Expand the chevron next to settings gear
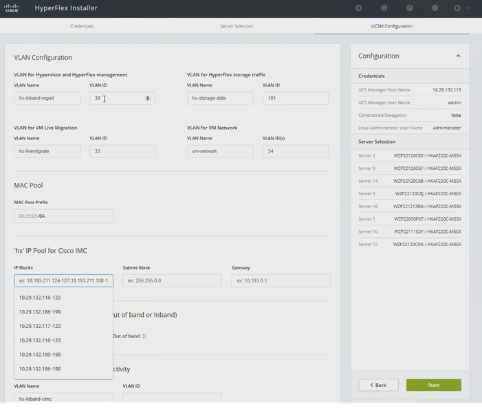482x409 pixels. click(468, 8)
